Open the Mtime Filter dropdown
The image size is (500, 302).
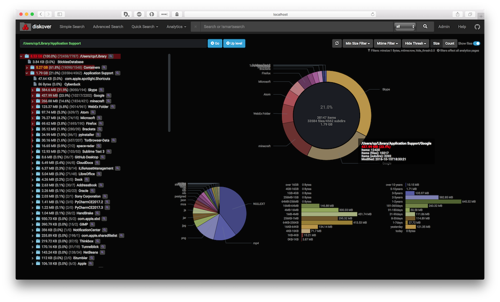coord(387,44)
